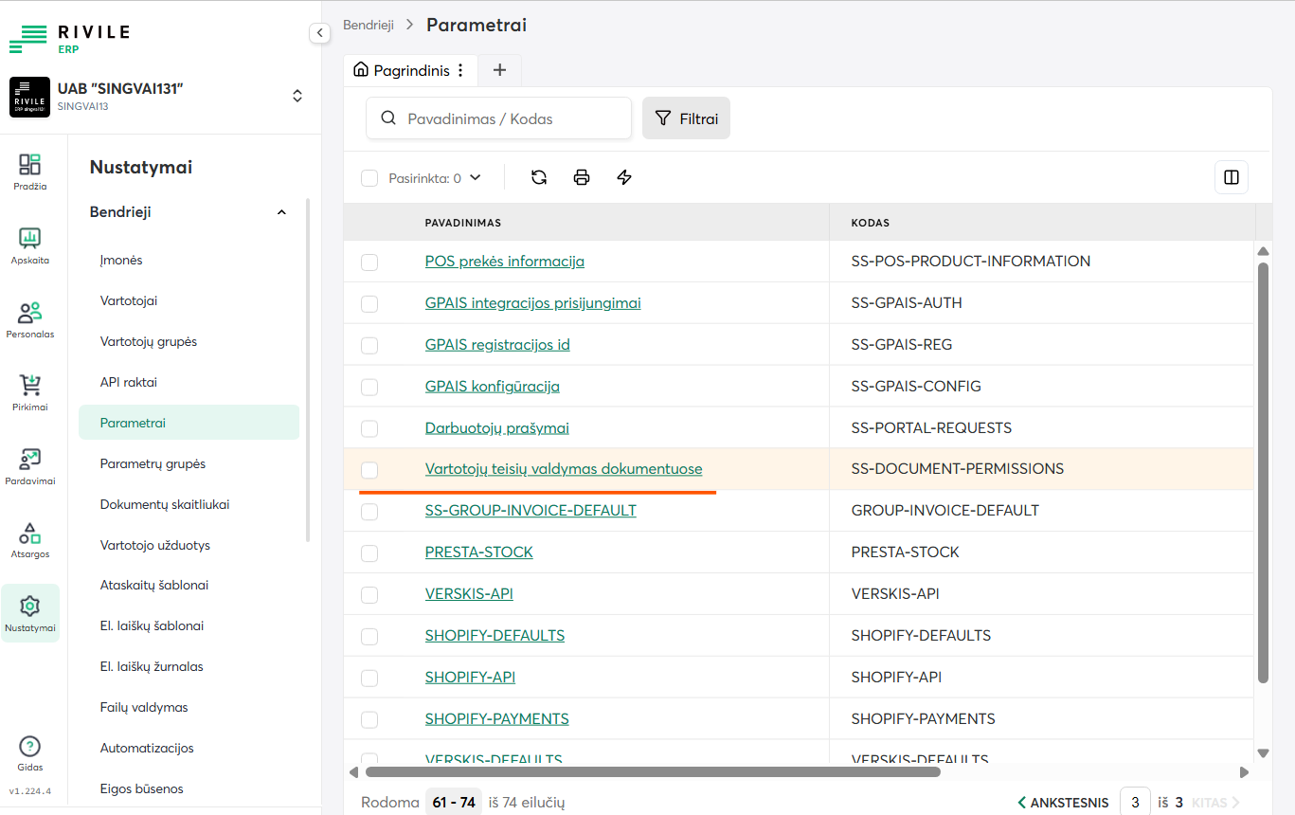Collapse the Bendrieji settings section
Viewport: 1295px width, 815px height.
coord(281,212)
